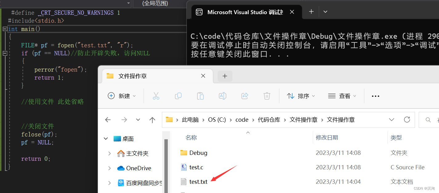
Task: Select the Rename icon in the toolbar
Action: click(223, 96)
